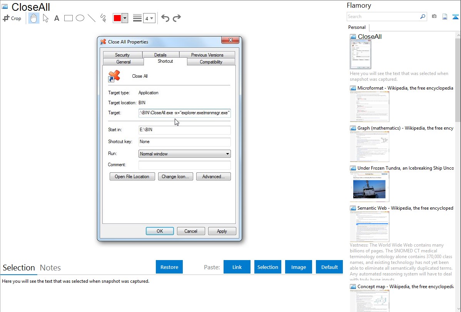
Task: Paste as Selection button
Action: pyautogui.click(x=267, y=267)
